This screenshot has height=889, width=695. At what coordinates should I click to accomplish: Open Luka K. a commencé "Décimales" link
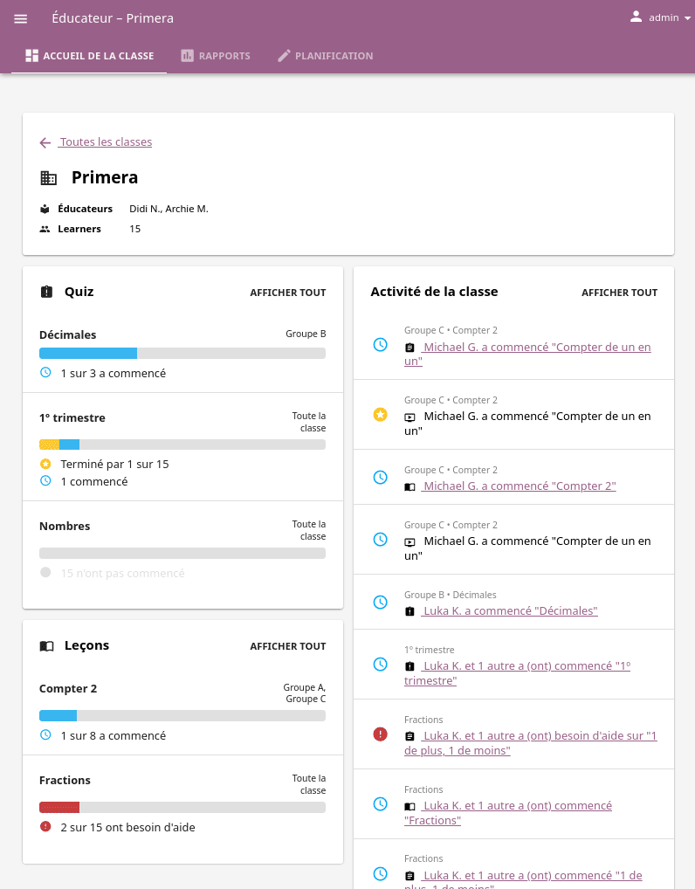[x=509, y=610]
